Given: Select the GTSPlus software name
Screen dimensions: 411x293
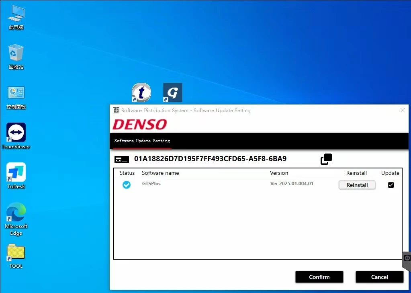Looking at the screenshot, I should click(151, 184).
